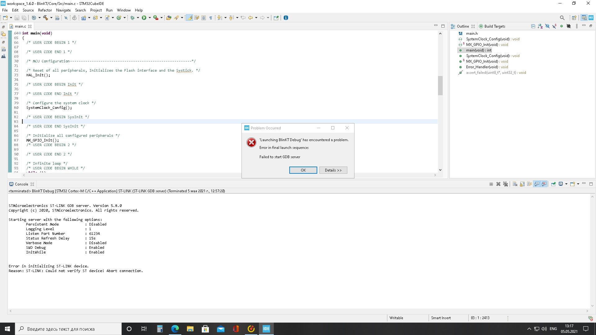Toggle Show Console on standard error change
Viewport: 596px width, 335px height.
(544, 184)
